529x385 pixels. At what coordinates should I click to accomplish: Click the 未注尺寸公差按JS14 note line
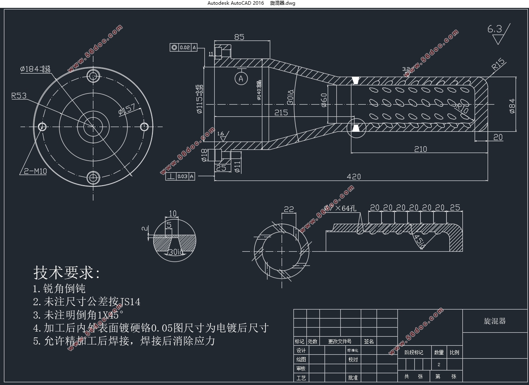[x=87, y=302]
